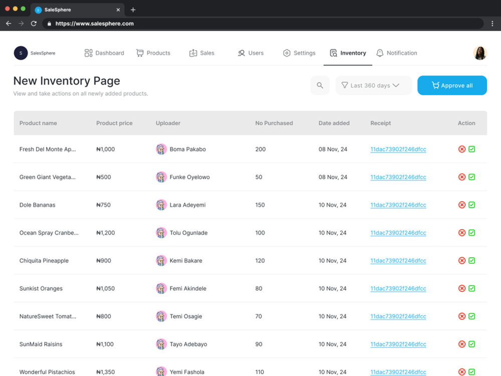Open Kemi Bakare's receipt link
The image size is (501, 376).
[398, 261]
